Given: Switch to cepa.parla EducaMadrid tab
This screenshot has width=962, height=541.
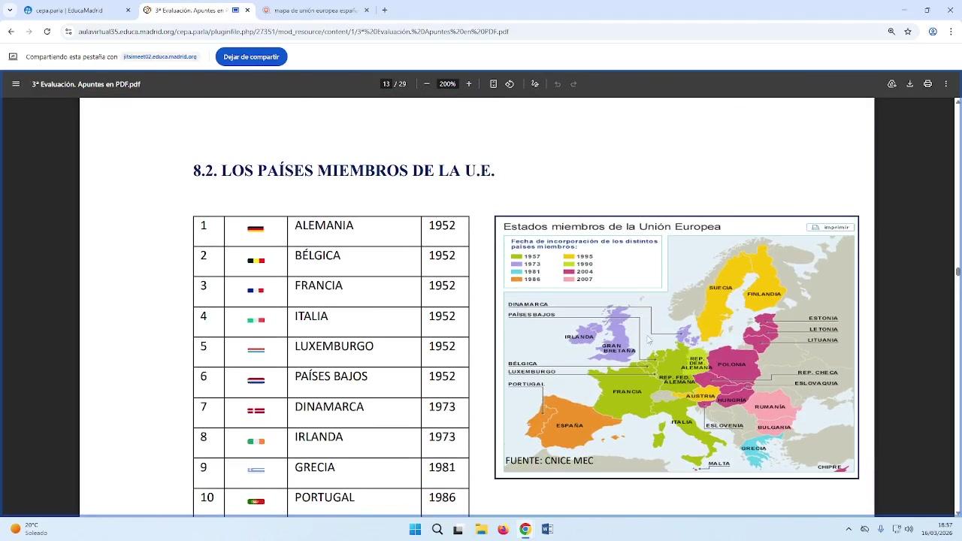Looking at the screenshot, I should 68,11.
